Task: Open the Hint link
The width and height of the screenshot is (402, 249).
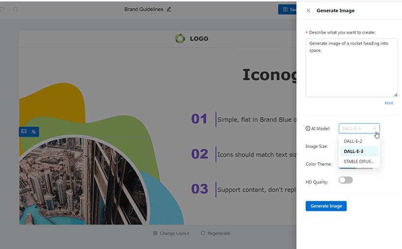Action: pos(388,103)
